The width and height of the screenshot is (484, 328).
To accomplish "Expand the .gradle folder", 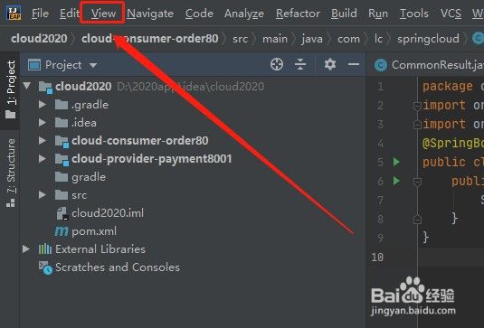I will [x=43, y=105].
